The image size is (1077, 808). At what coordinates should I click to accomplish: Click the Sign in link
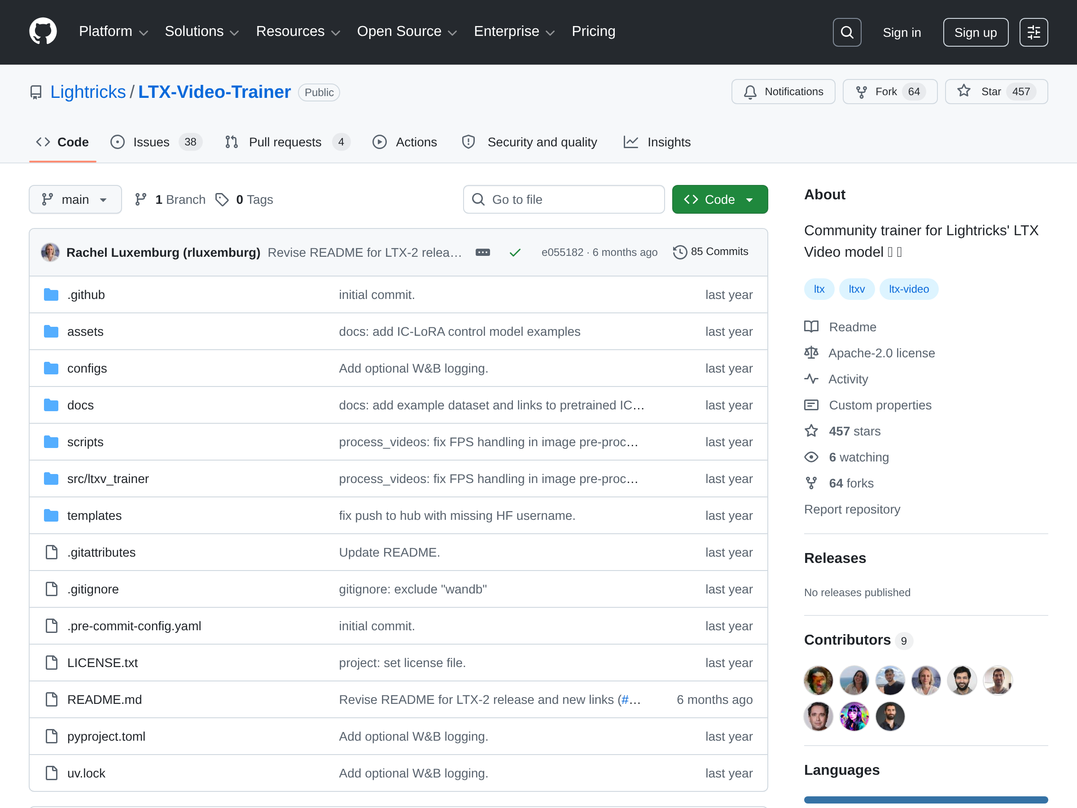[x=902, y=33]
